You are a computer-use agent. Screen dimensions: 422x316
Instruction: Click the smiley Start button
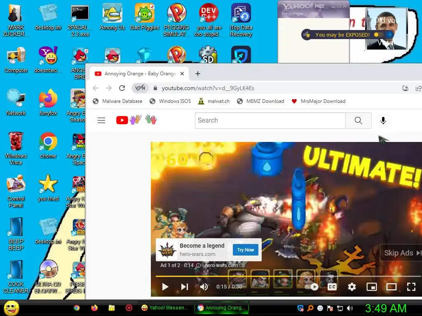tap(11, 308)
